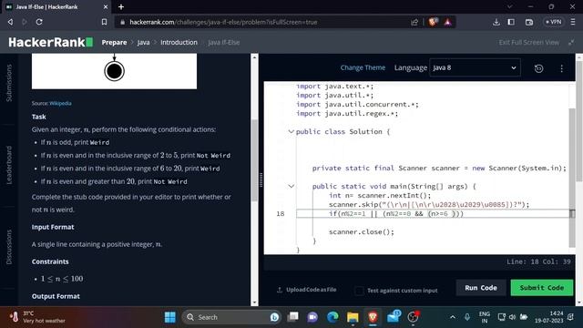
Task: Open File Explorer from the taskbar
Action: pyautogui.click(x=353, y=317)
